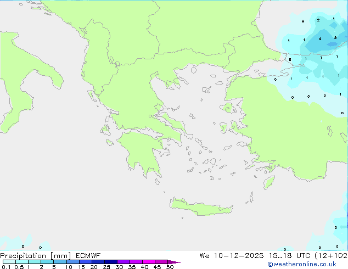Click the 'We 10-12-2025' date text
348x269 pixels.
pyautogui.click(x=232, y=256)
